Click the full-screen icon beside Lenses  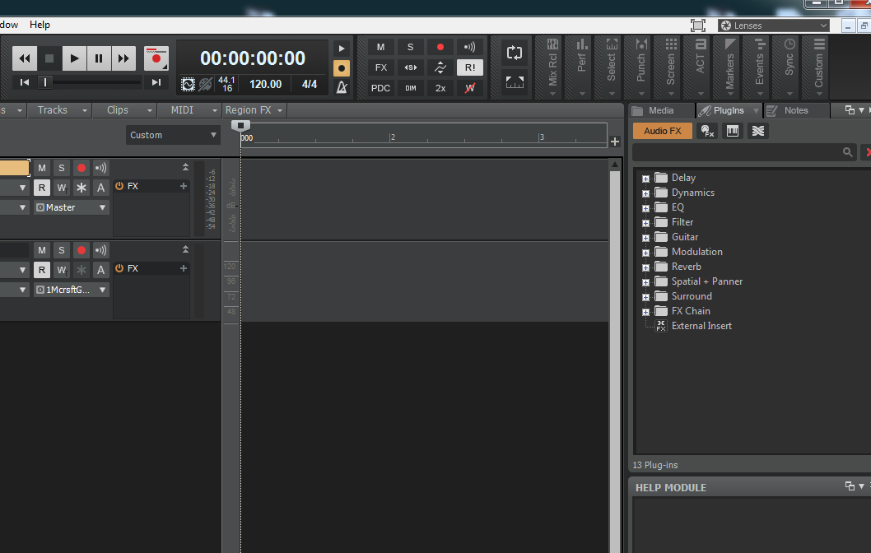[x=698, y=26]
